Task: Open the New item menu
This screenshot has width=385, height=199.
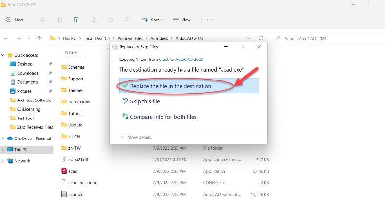Action: 17,20
